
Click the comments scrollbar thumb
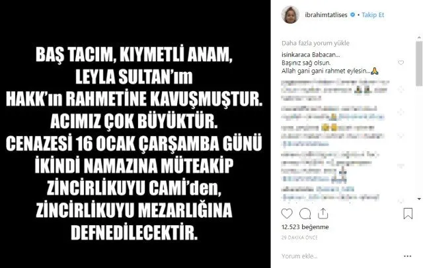point(419,63)
